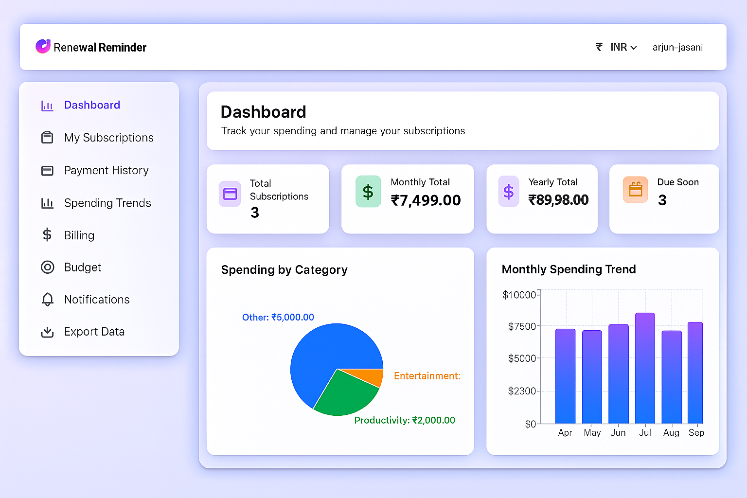Click the Notifications bell icon
Screen dimensions: 747x498
click(47, 299)
